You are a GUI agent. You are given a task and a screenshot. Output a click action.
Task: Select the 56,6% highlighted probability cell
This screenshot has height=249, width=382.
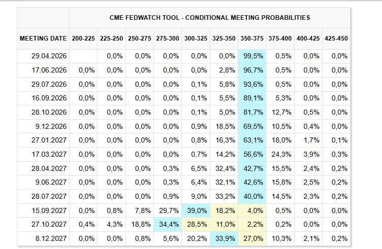coord(252,154)
